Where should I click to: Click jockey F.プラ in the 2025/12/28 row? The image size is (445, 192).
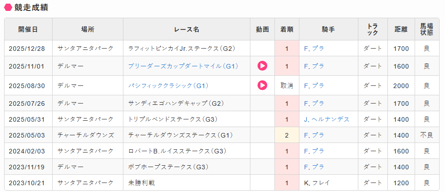(x=314, y=49)
